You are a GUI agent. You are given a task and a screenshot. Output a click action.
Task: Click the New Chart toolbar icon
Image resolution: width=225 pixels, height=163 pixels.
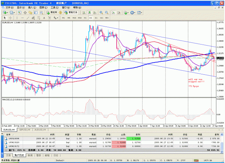coord(5,13)
